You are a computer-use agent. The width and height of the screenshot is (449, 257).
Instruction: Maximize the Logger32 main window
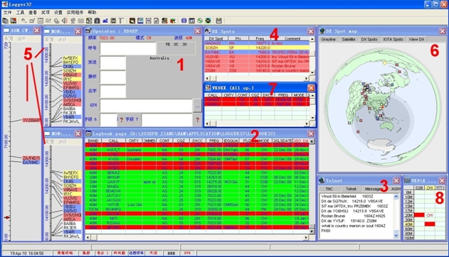tap(435, 4)
